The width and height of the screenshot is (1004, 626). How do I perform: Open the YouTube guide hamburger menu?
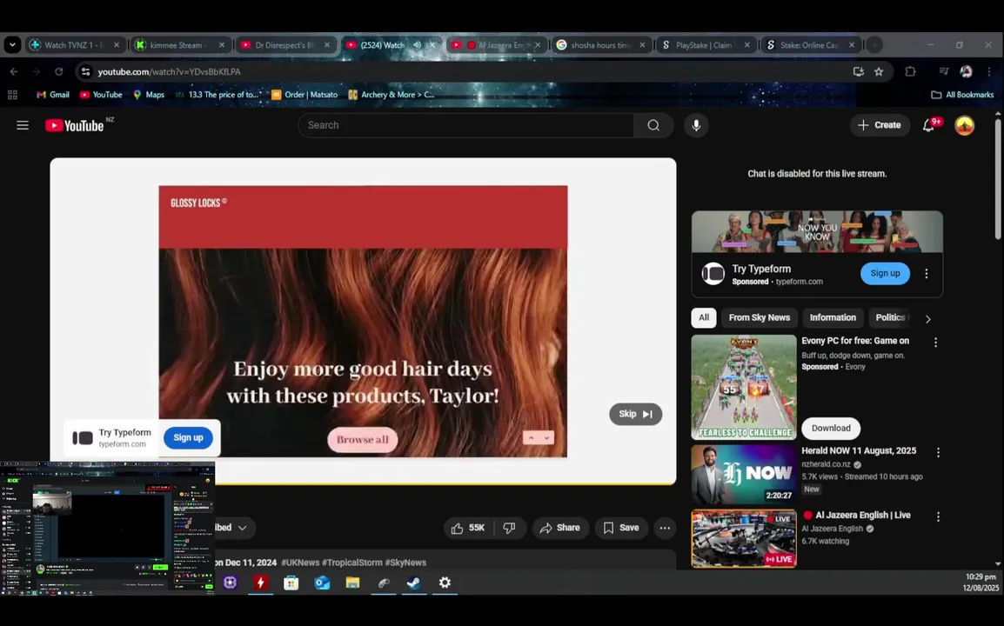[x=23, y=125]
